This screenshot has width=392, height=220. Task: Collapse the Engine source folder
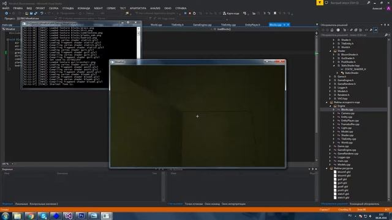coord(330,106)
